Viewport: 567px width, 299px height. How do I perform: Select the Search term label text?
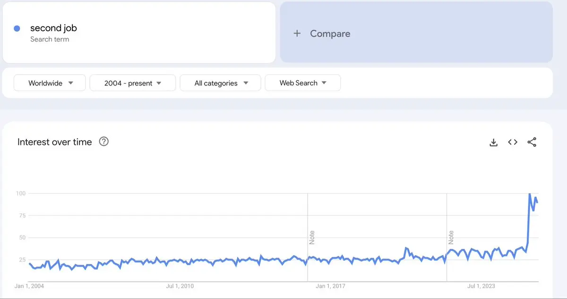click(50, 39)
